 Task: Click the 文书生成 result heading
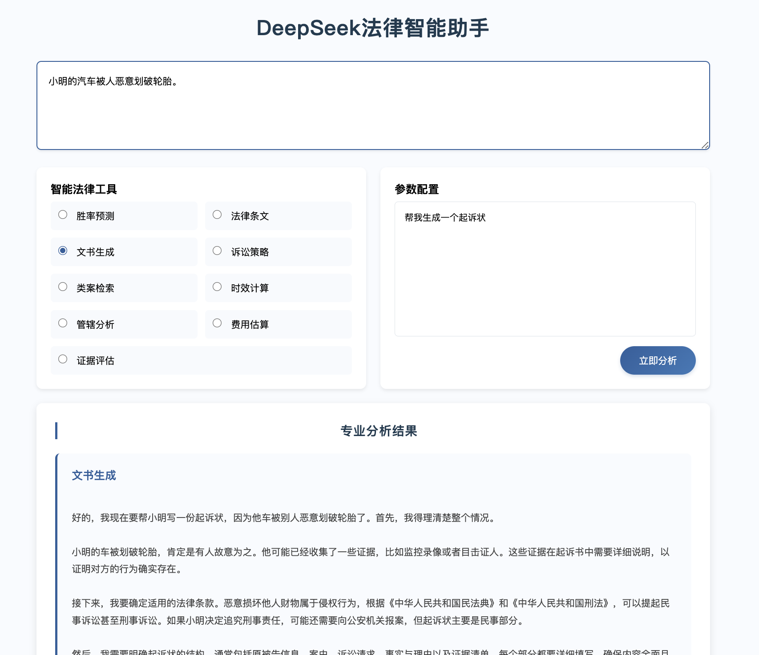(x=94, y=476)
